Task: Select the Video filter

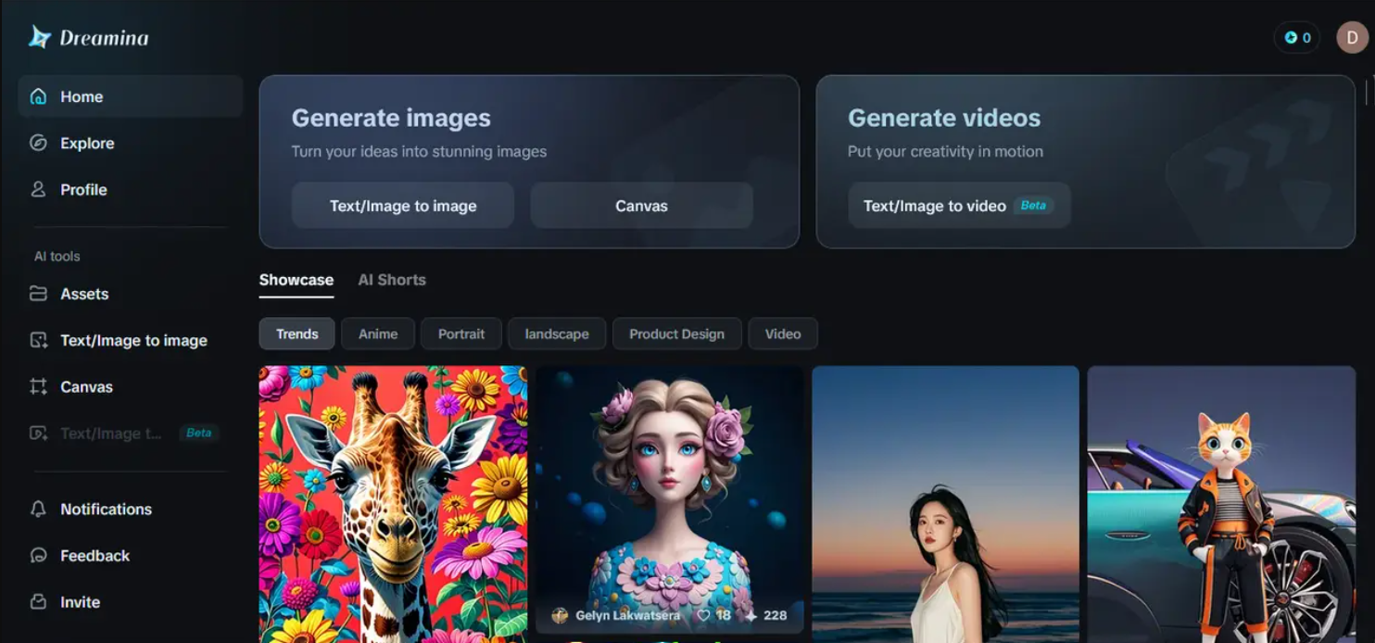Action: coord(783,334)
